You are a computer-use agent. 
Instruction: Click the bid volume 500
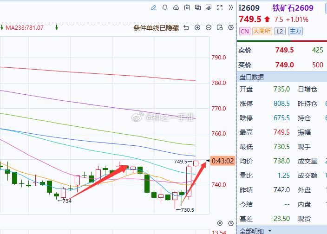coord(317,65)
